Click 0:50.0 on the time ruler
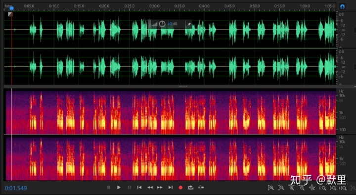The height and width of the screenshot is (195, 356). 255,6
